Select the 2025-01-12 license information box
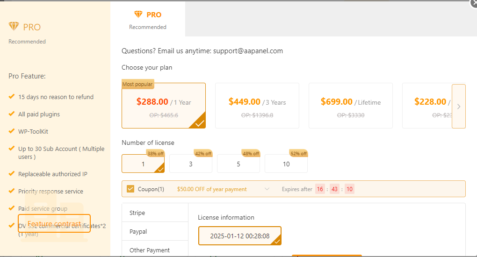The height and width of the screenshot is (257, 477). (x=240, y=236)
